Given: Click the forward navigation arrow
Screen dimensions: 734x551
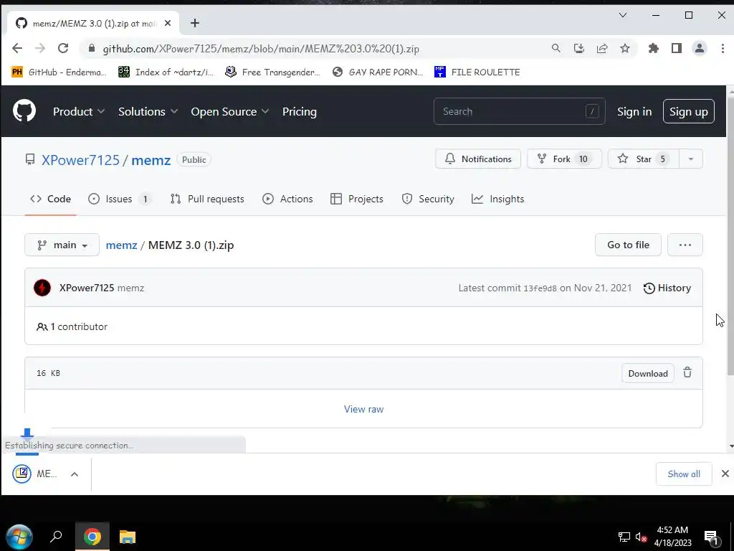Looking at the screenshot, I should point(40,48).
